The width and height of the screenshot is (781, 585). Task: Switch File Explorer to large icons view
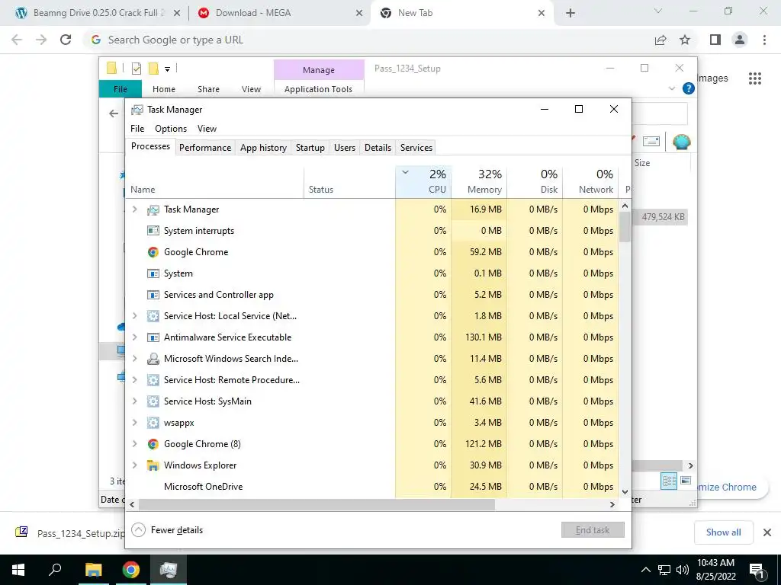point(686,481)
